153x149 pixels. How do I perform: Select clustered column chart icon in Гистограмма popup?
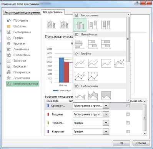[x=80, y=25]
